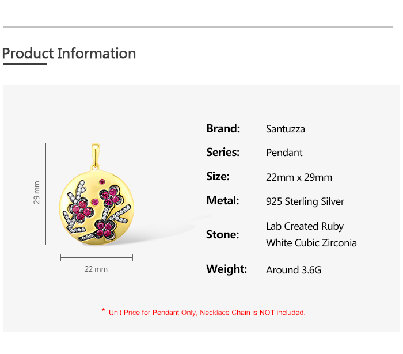Click the 925 Sterling Silver text

[305, 201]
